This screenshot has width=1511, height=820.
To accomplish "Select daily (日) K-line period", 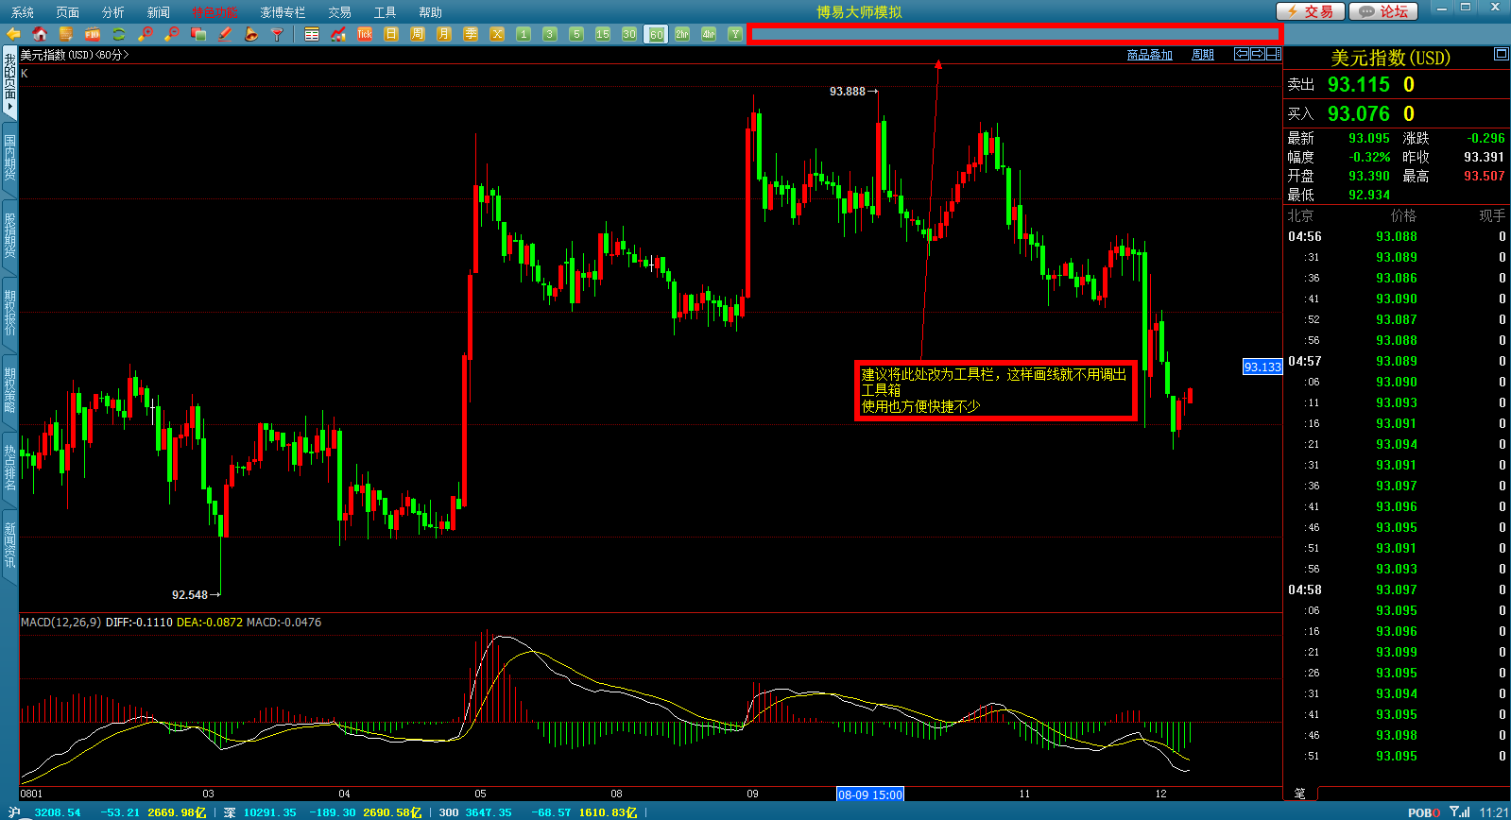I will click(x=391, y=34).
